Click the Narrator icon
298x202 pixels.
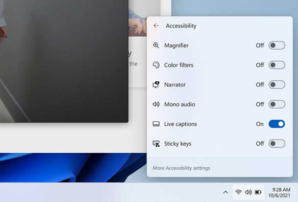[156, 84]
